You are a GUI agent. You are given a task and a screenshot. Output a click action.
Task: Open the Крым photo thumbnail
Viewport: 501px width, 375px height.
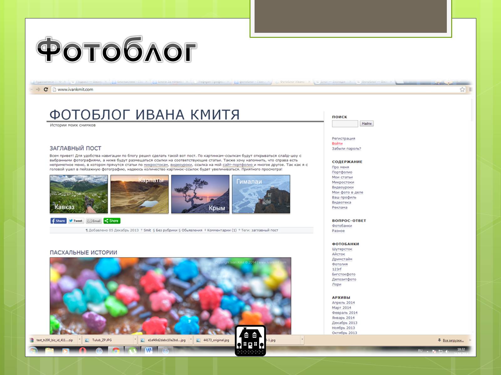(200, 194)
